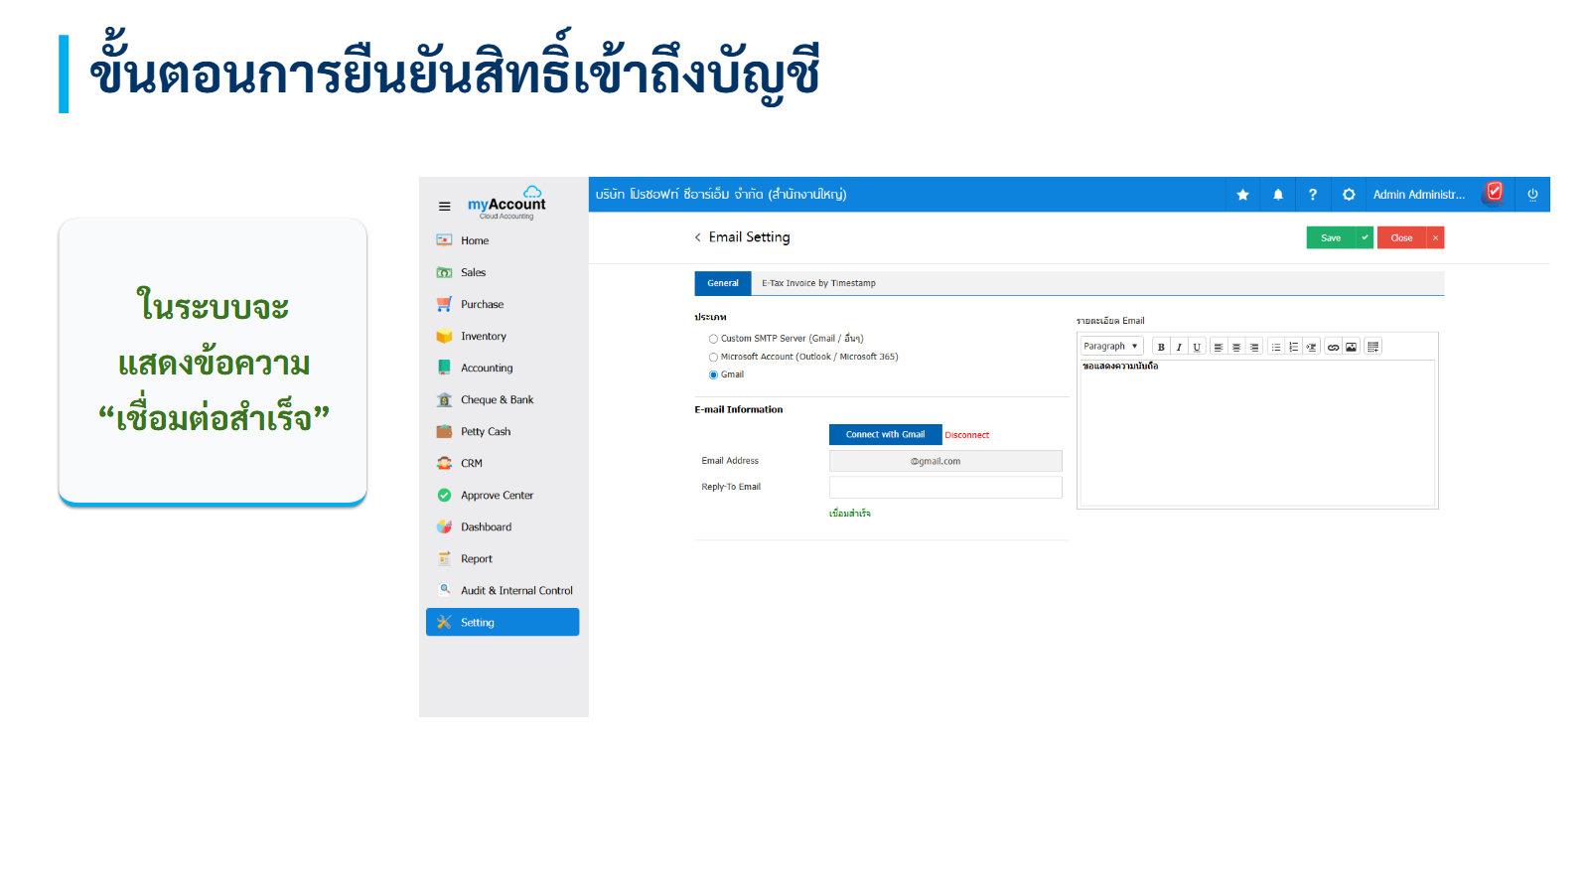Screen dimensions: 1588x894
Task: Click the favorites star icon in header
Action: [1242, 195]
